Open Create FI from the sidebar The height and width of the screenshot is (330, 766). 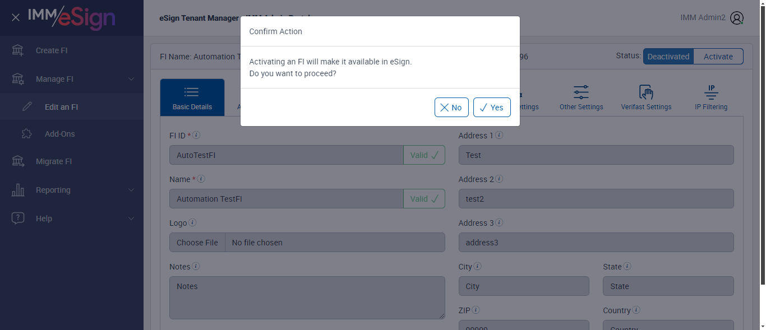[52, 50]
